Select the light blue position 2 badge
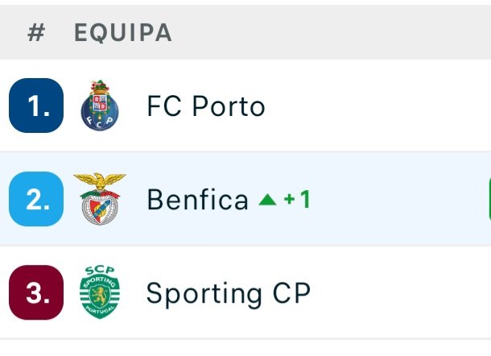491x356 pixels. pyautogui.click(x=36, y=198)
